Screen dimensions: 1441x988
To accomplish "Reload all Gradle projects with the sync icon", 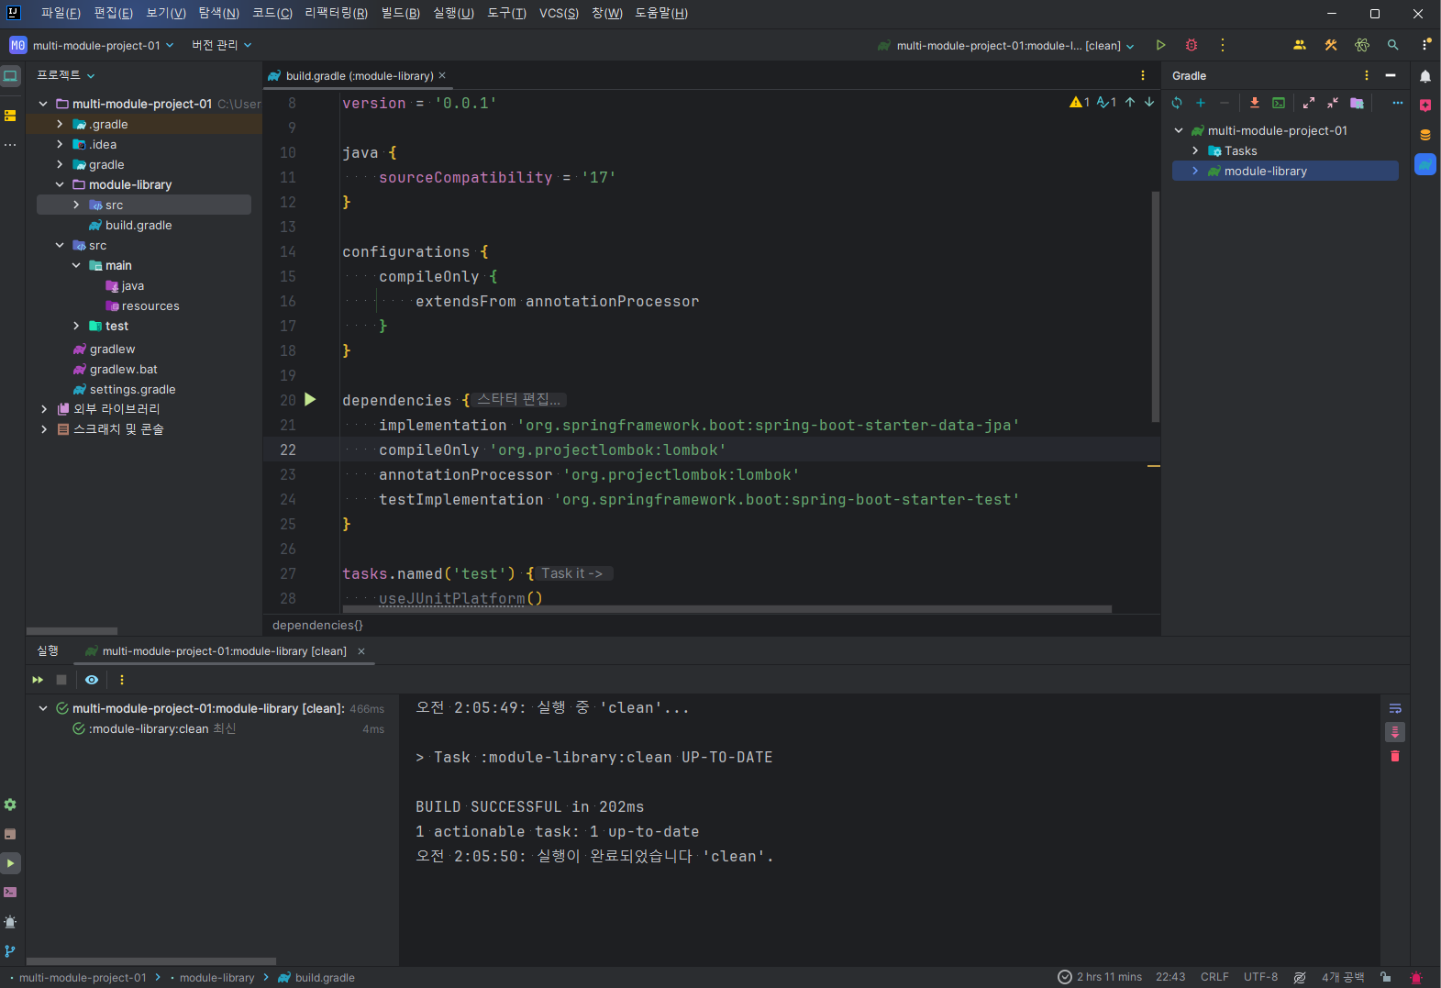I will coord(1177,103).
